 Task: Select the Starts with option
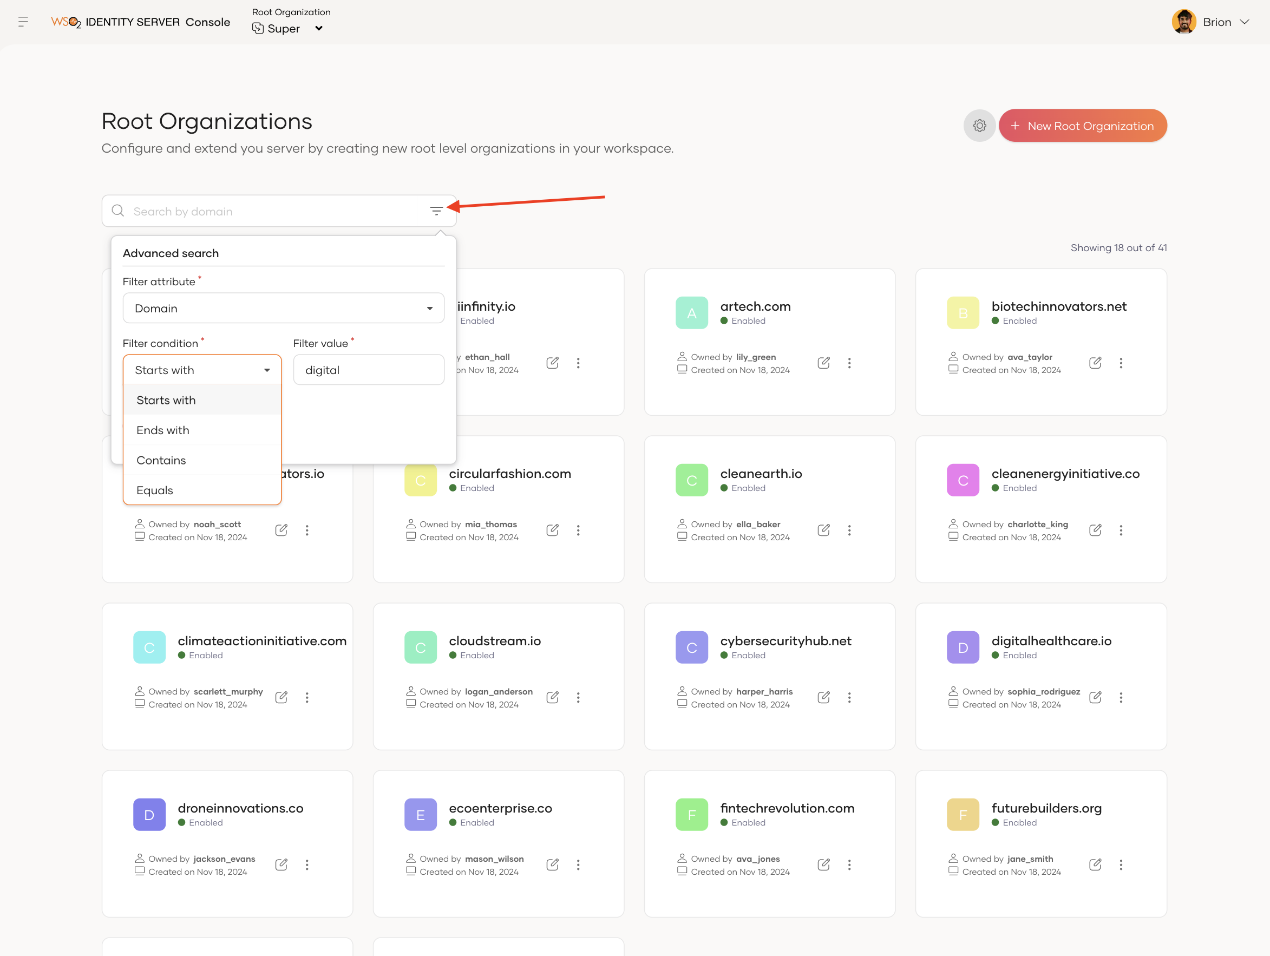pos(202,400)
